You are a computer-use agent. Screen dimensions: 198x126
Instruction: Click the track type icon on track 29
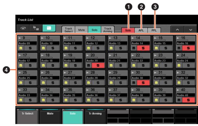click(x=110, y=73)
